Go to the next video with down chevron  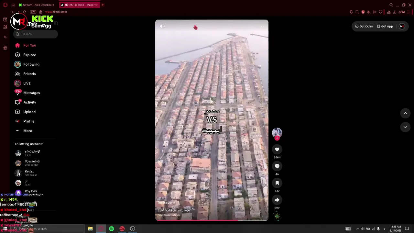pos(405,127)
